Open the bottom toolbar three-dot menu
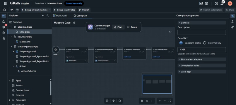The height and width of the screenshot is (105, 236). [x=152, y=101]
